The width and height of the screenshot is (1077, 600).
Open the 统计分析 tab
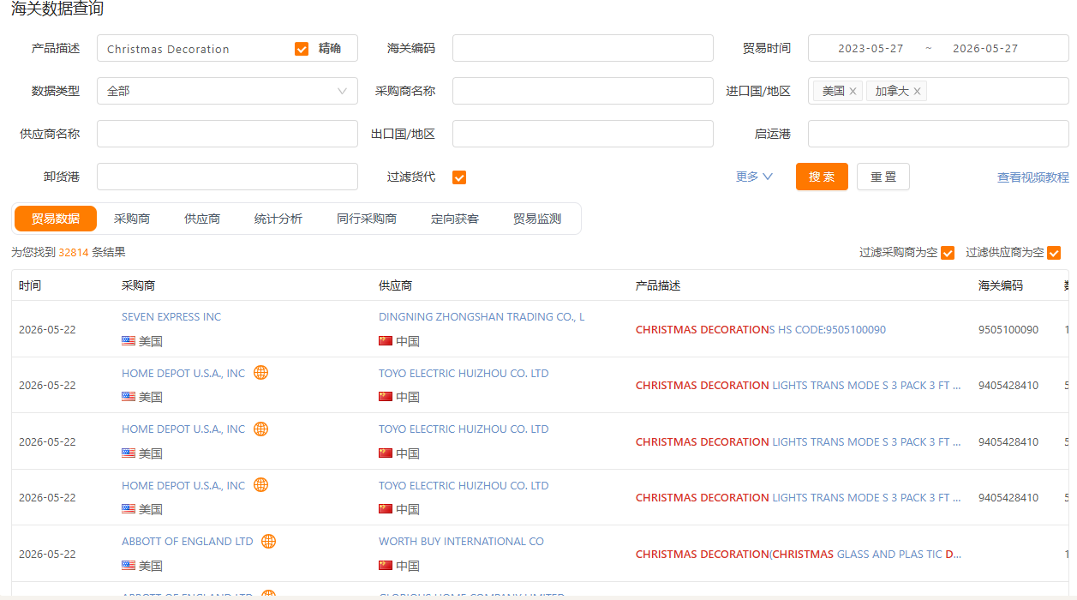pyautogui.click(x=278, y=219)
